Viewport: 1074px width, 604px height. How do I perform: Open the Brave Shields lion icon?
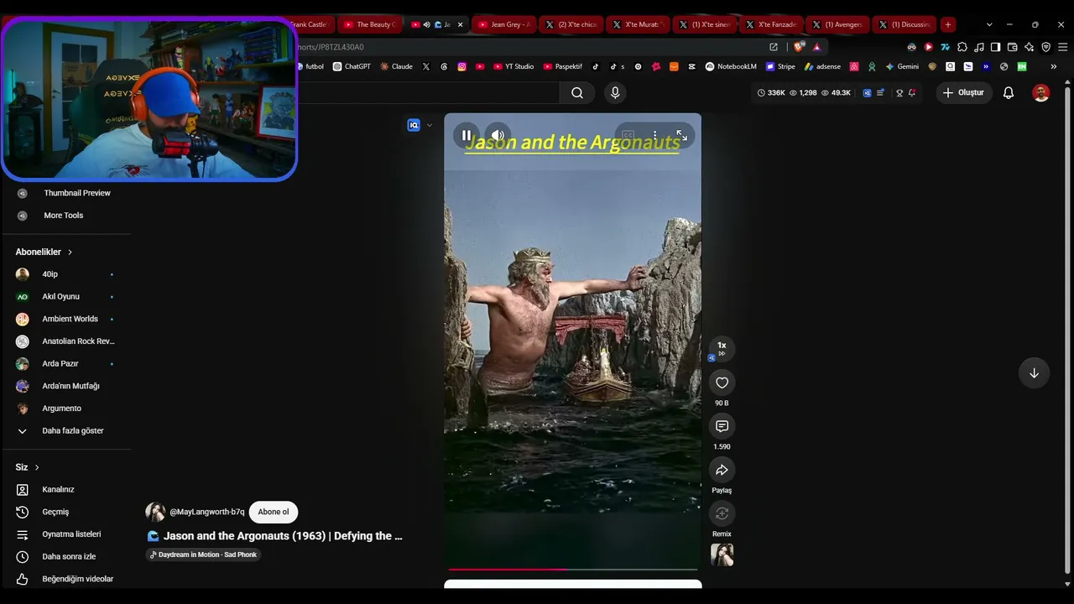pyautogui.click(x=799, y=47)
